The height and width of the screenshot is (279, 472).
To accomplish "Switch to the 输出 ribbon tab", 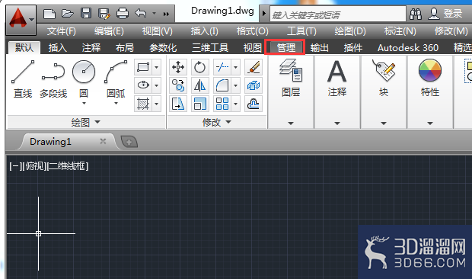I will point(319,47).
